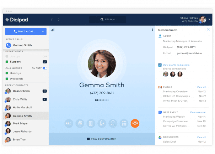This screenshot has height=154, width=215.
Task: Click the Search field
Action: [x=107, y=20]
